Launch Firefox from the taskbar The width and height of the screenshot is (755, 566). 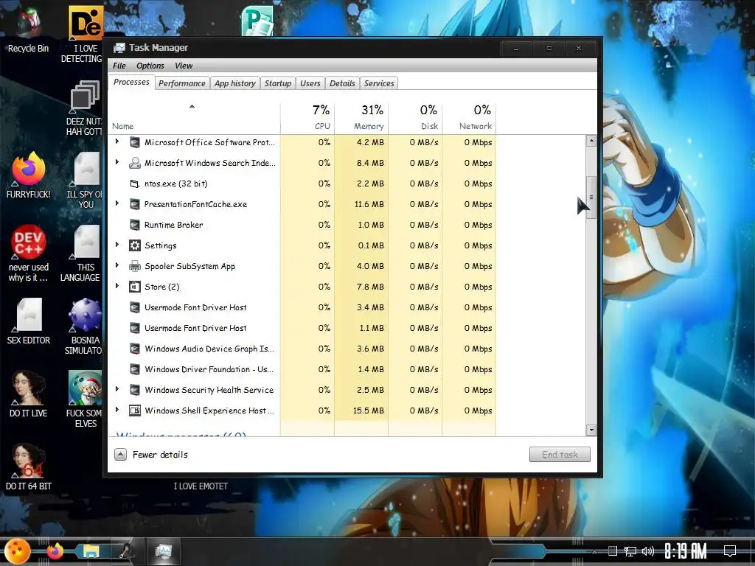pos(55,551)
